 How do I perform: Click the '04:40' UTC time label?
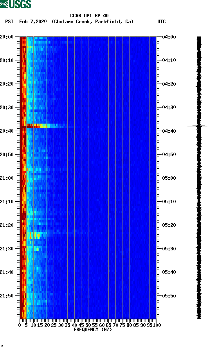tap(169, 131)
